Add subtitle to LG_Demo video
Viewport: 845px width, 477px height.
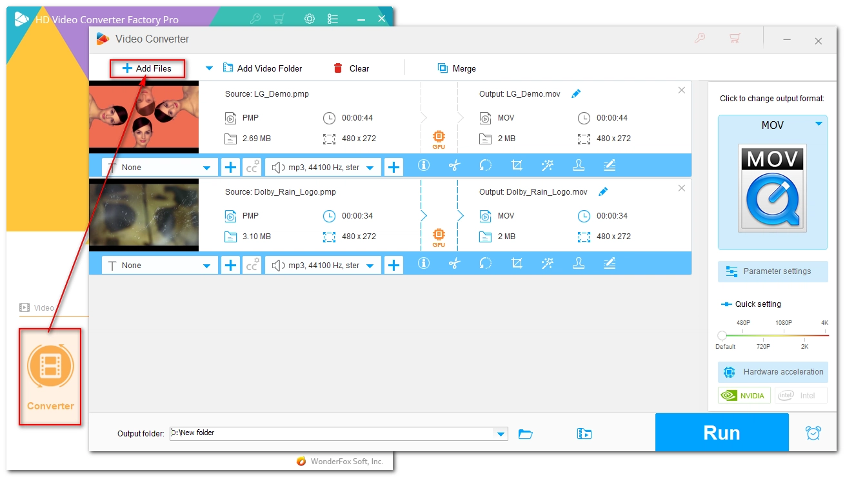pyautogui.click(x=230, y=167)
